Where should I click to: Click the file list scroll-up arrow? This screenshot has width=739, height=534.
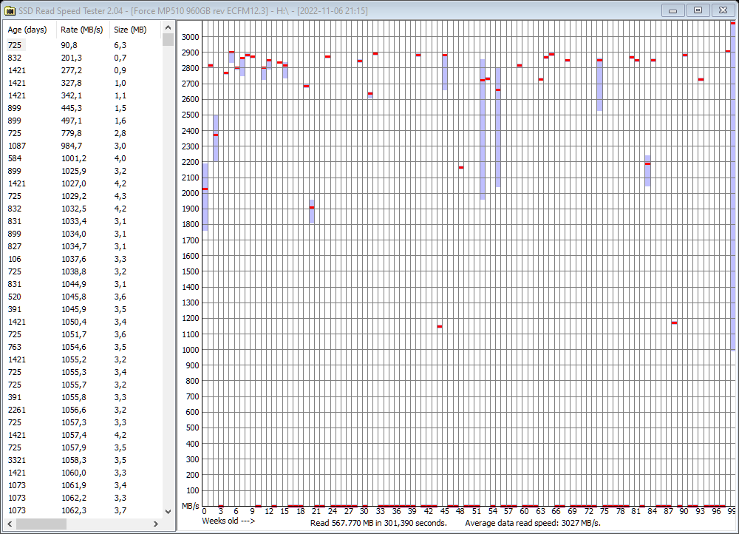coord(168,27)
